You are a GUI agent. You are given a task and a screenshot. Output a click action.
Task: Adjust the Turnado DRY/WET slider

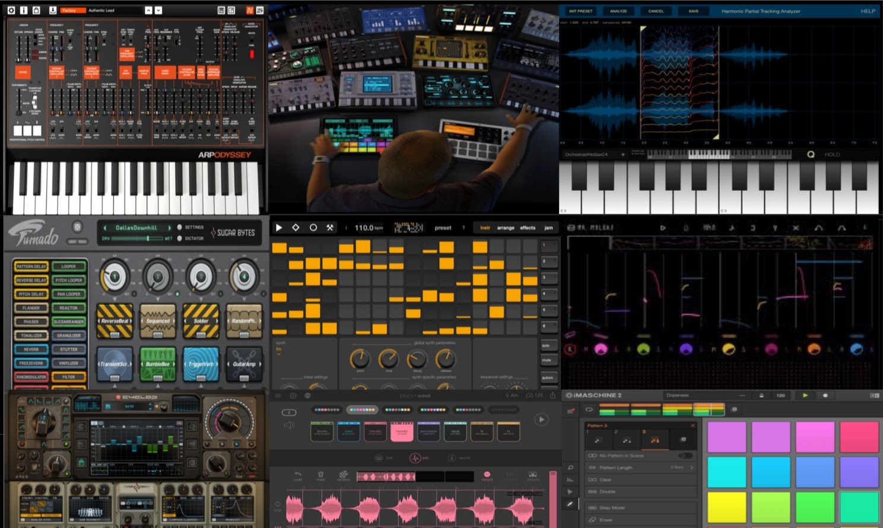138,238
